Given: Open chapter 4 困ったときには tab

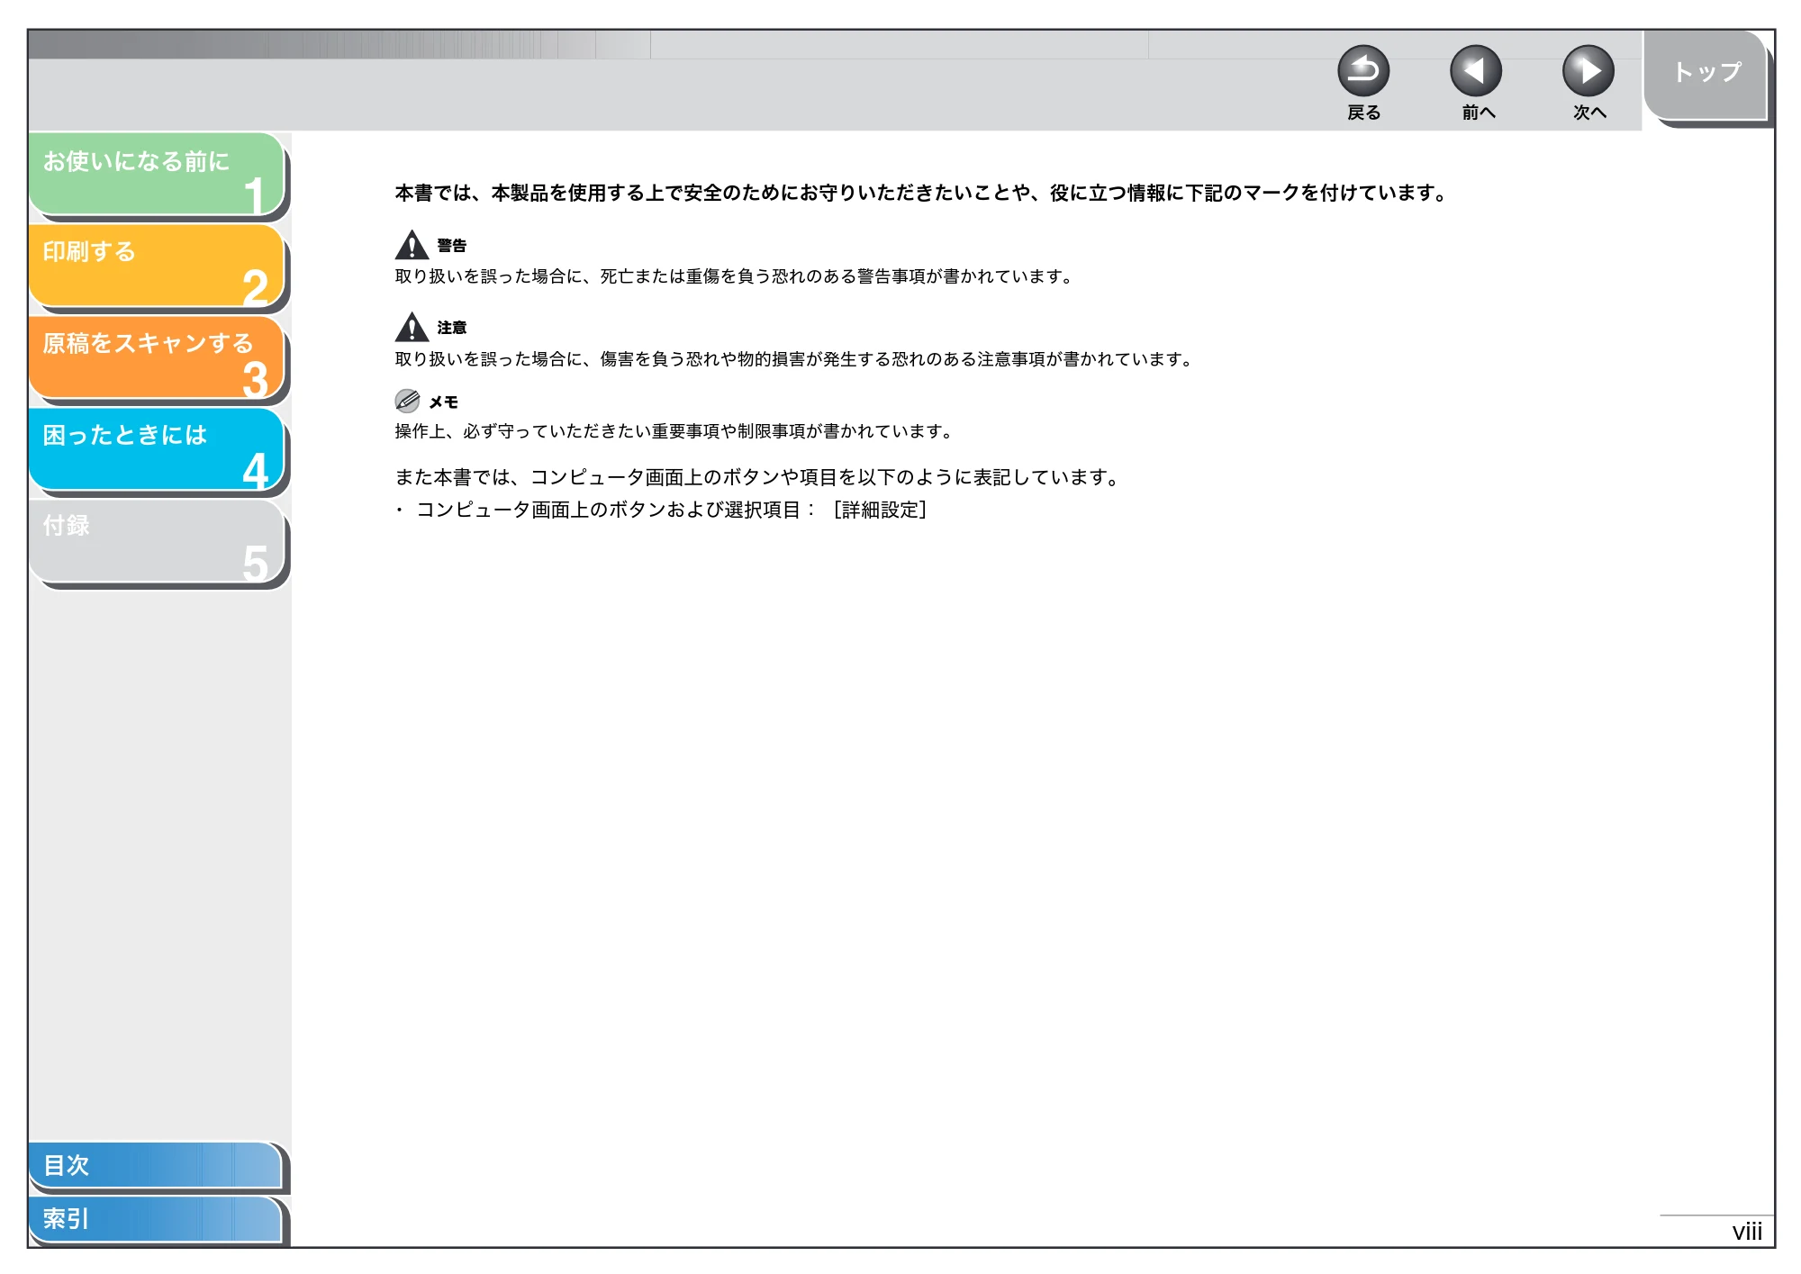Looking at the screenshot, I should point(157,449).
